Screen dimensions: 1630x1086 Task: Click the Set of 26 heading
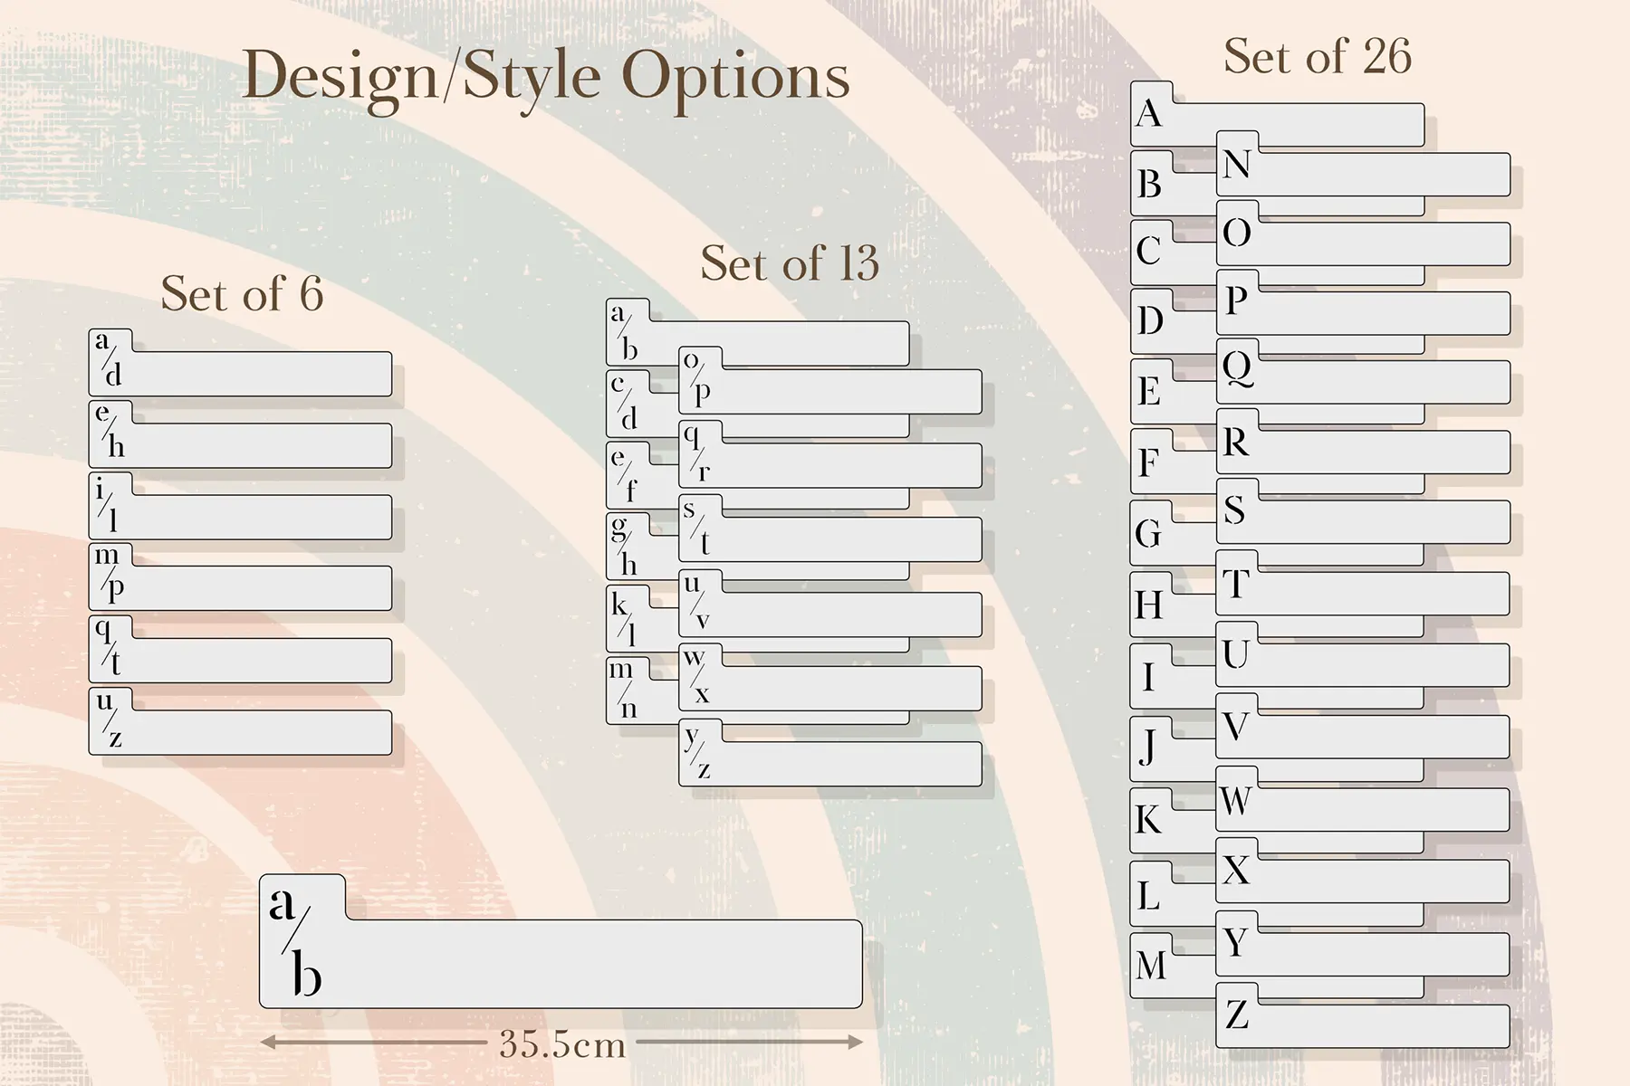pos(1318,56)
